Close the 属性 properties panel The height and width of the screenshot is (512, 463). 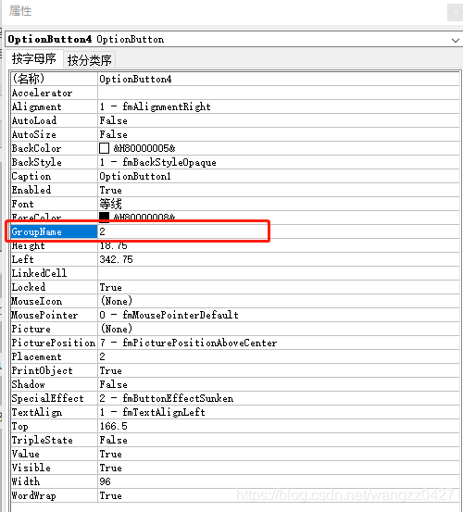(x=456, y=13)
